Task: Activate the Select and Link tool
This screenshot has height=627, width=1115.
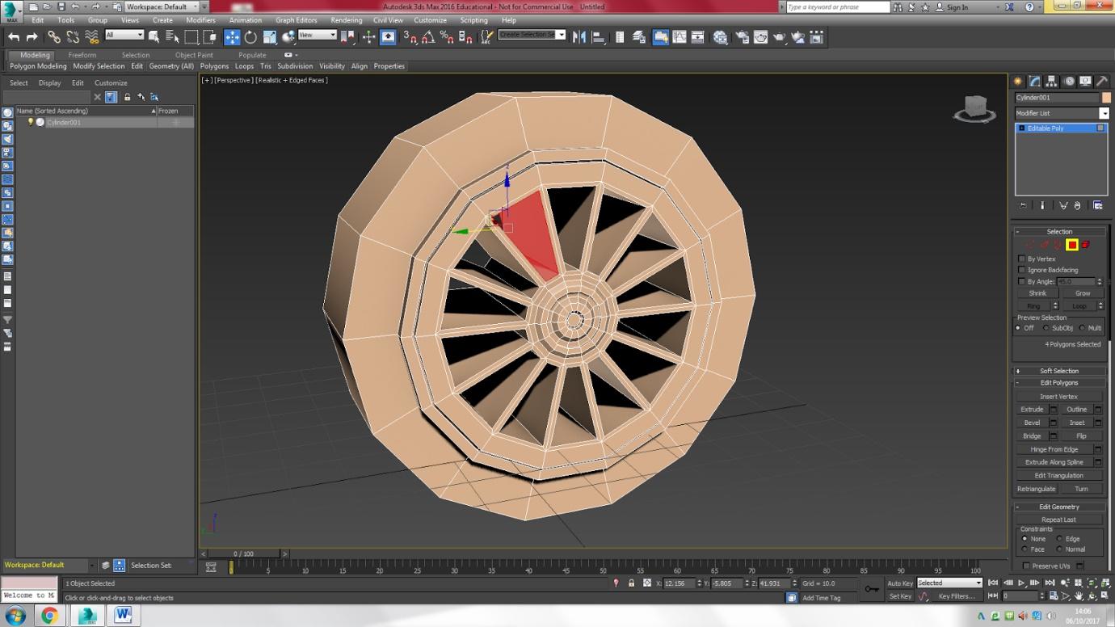Action: coord(53,37)
